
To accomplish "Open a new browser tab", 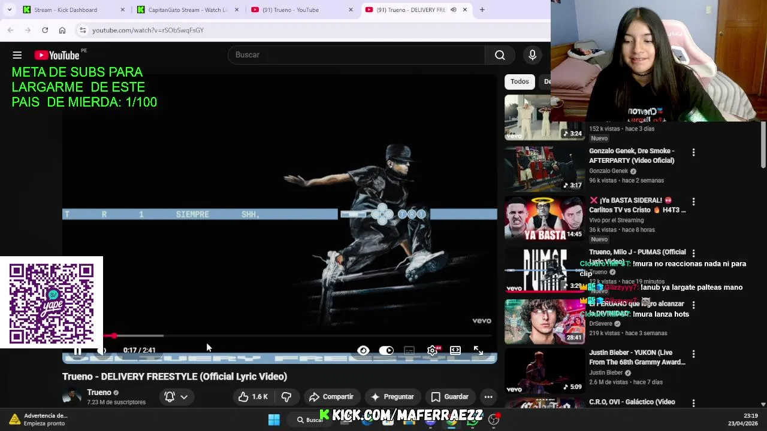I will pos(482,10).
